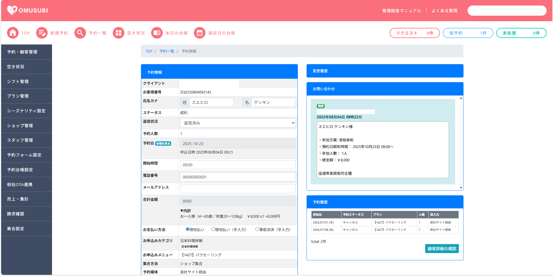553x276 pixels.
Task: Open 本日の台帳 book icon
Action: click(157, 33)
